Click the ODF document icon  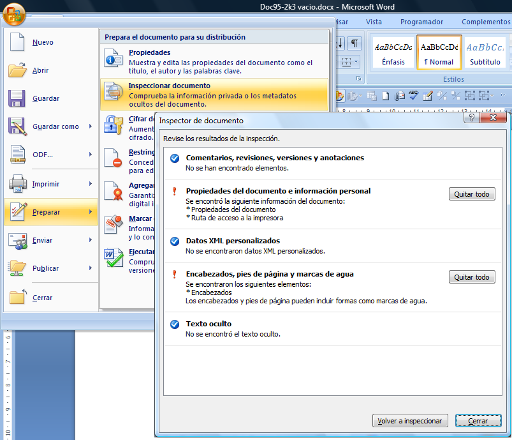(18, 154)
